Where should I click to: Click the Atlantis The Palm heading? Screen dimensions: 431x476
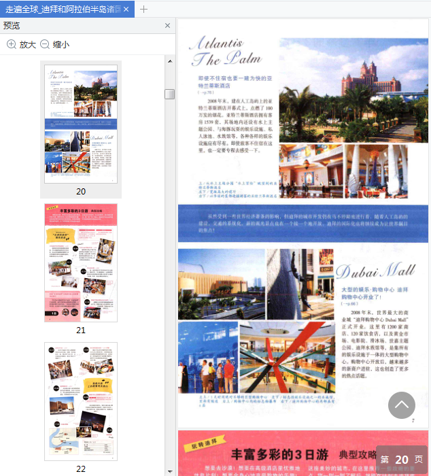(x=225, y=51)
